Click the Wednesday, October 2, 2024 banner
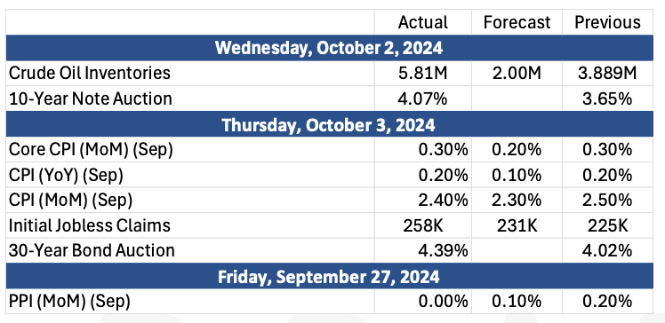 [329, 48]
